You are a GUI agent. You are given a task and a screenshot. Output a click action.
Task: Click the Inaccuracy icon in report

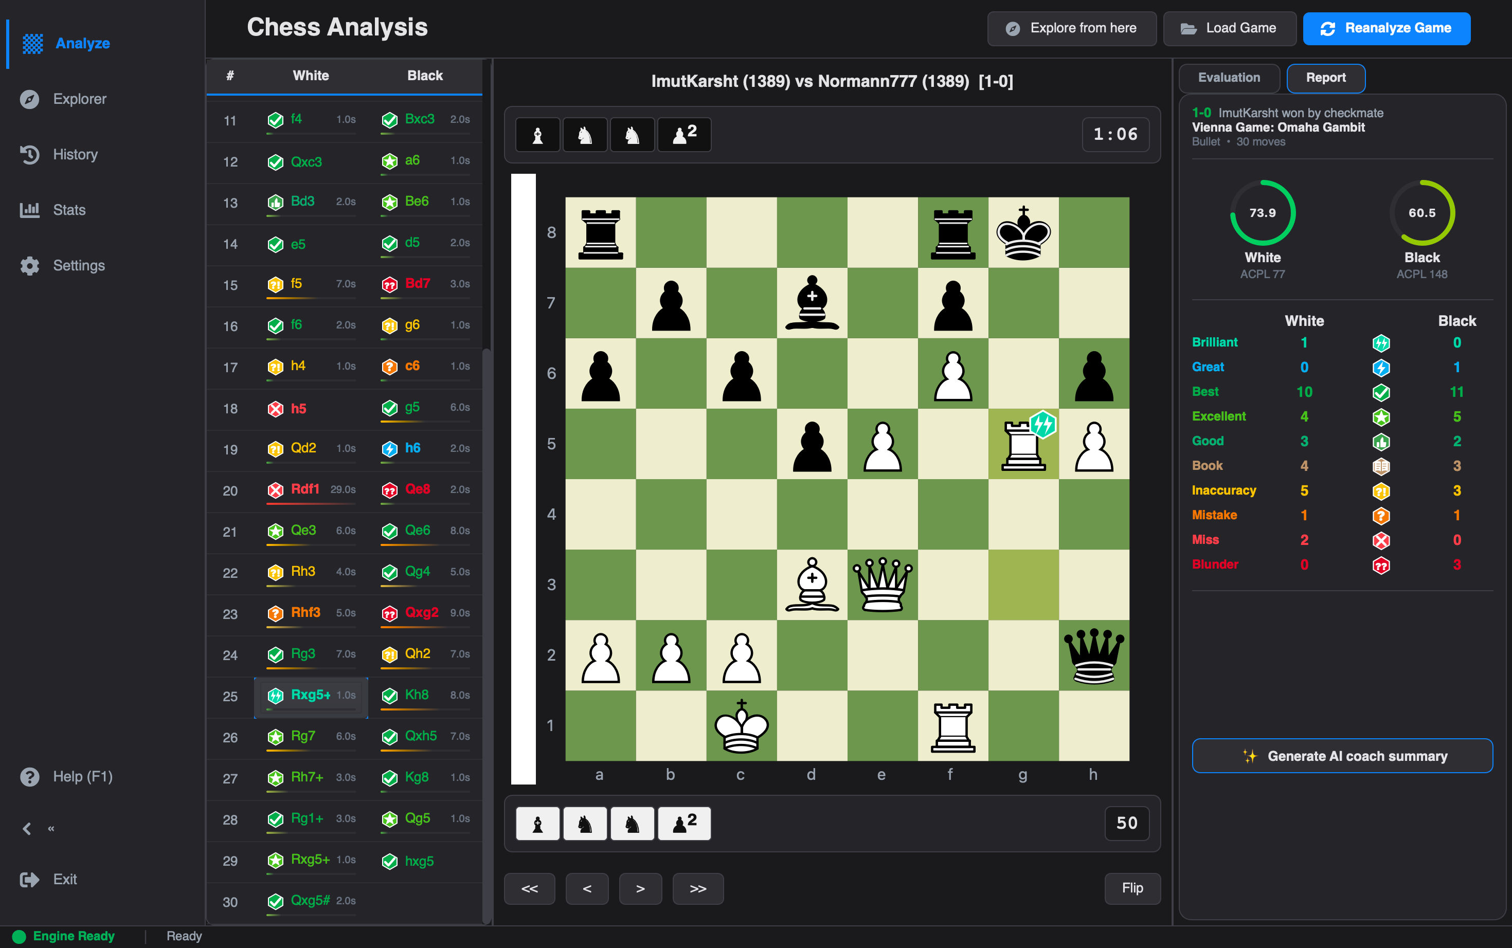coord(1381,491)
